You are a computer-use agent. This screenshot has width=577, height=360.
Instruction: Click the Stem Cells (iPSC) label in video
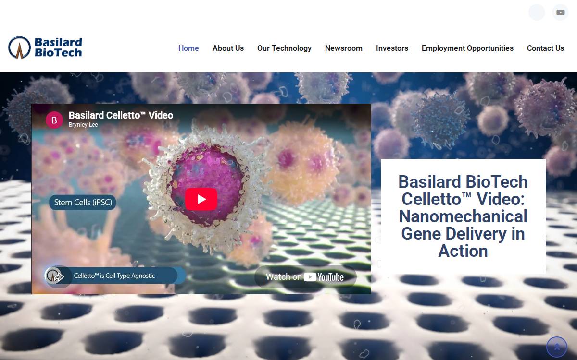point(83,203)
